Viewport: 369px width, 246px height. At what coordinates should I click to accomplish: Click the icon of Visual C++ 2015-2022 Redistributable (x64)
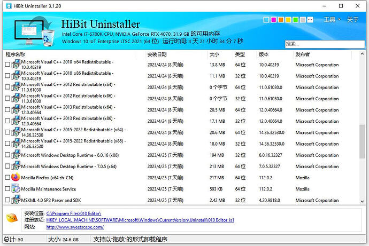[16, 132]
